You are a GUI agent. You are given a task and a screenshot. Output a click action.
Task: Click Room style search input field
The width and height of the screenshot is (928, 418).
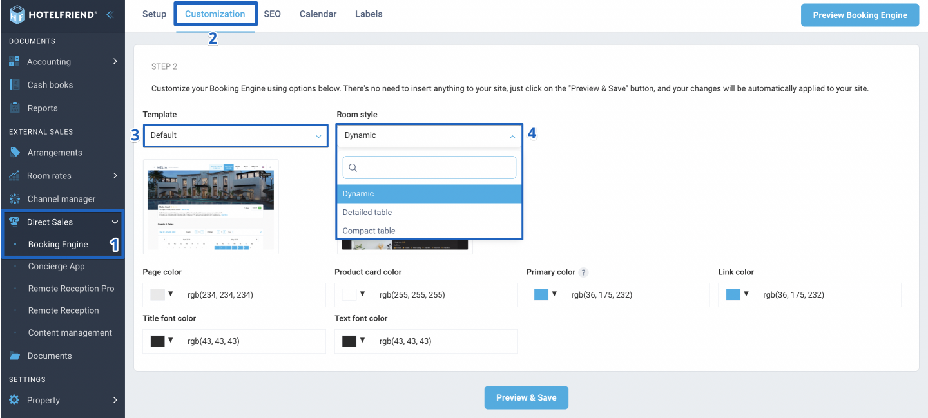click(429, 167)
